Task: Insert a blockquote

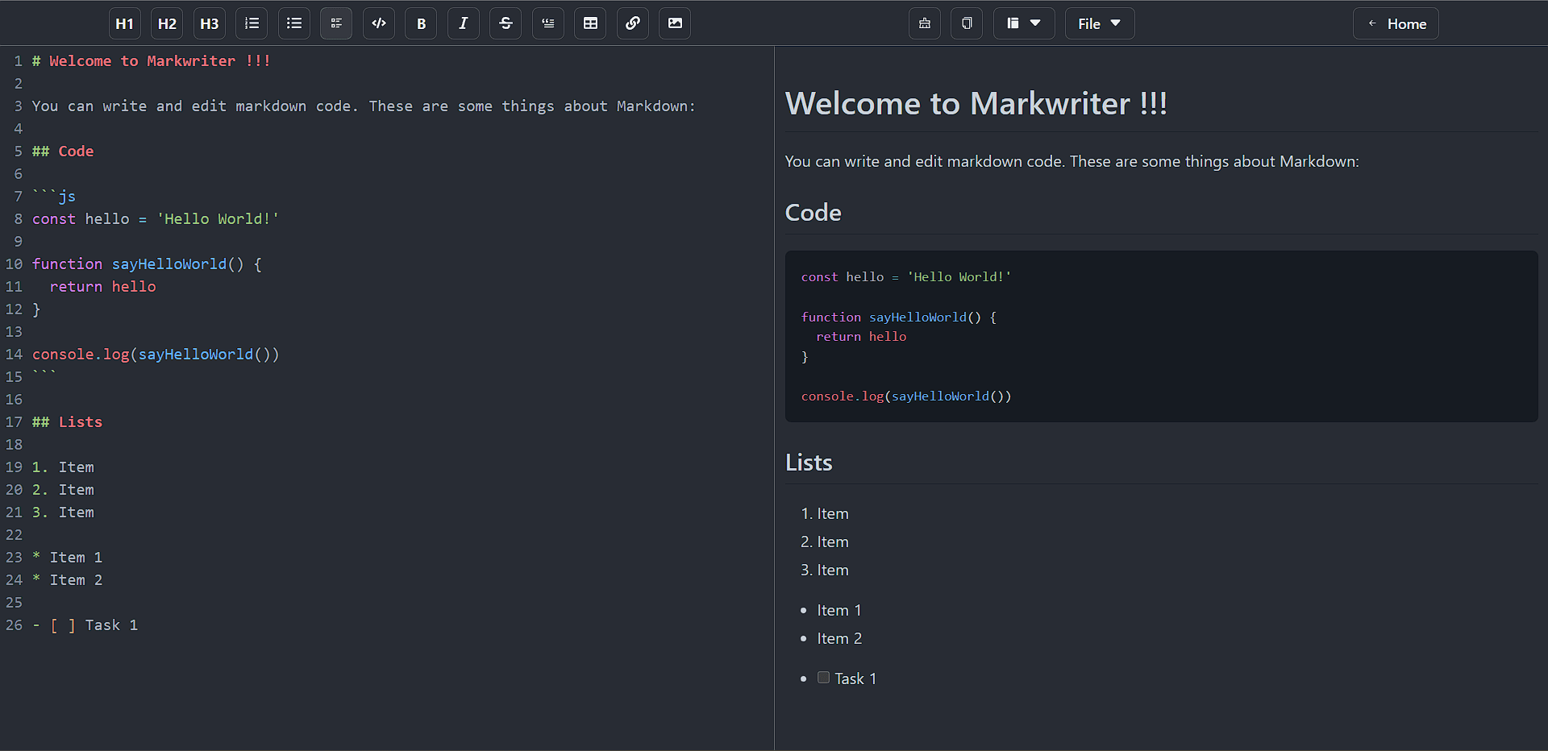Action: coord(548,23)
